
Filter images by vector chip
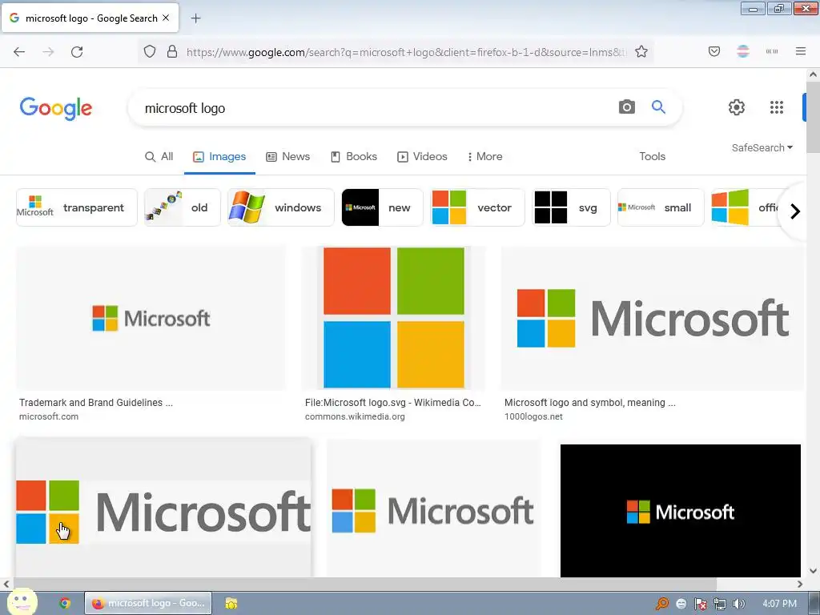[x=477, y=207]
